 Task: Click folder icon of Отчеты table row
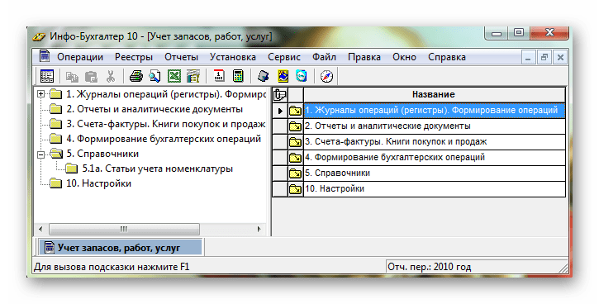295,126
